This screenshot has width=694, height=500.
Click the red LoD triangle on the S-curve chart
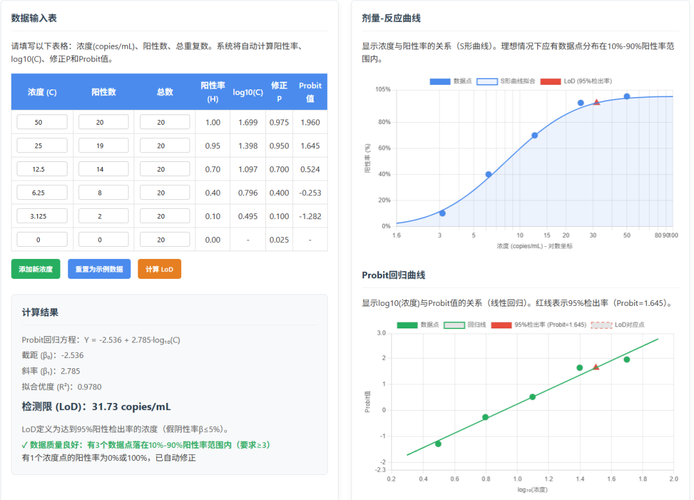(596, 102)
